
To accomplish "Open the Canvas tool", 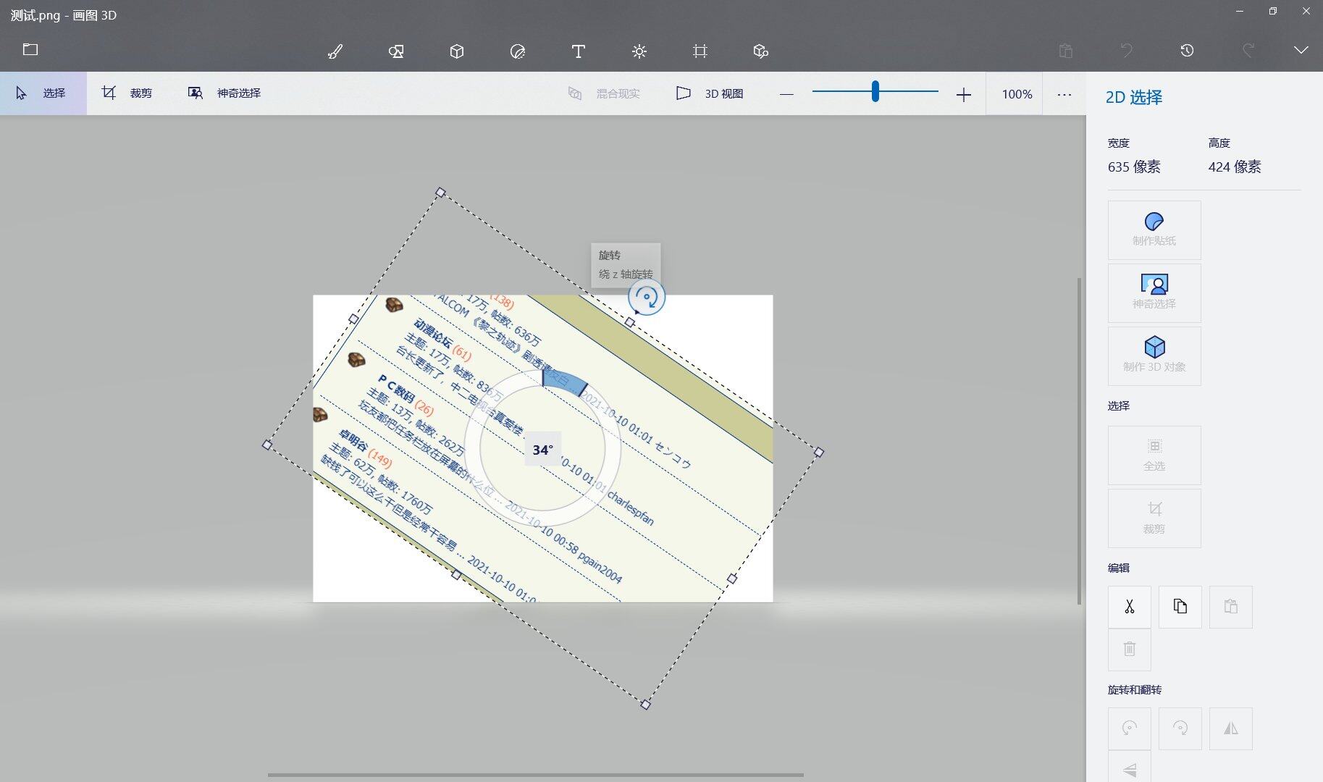I will tap(700, 51).
